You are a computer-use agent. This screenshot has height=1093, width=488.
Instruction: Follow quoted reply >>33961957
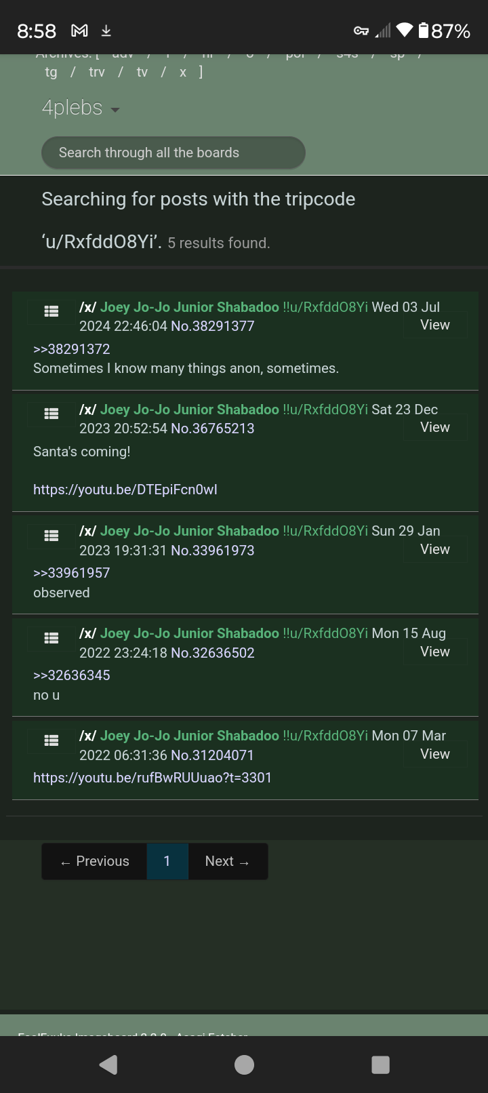[71, 573]
